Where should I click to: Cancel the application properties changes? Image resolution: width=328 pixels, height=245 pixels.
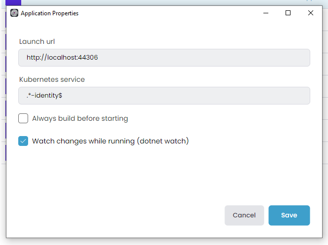(x=244, y=215)
